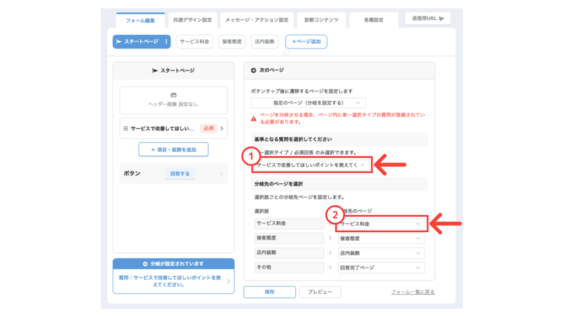Open the question row using its right chevron
564x317 pixels.
point(221,129)
